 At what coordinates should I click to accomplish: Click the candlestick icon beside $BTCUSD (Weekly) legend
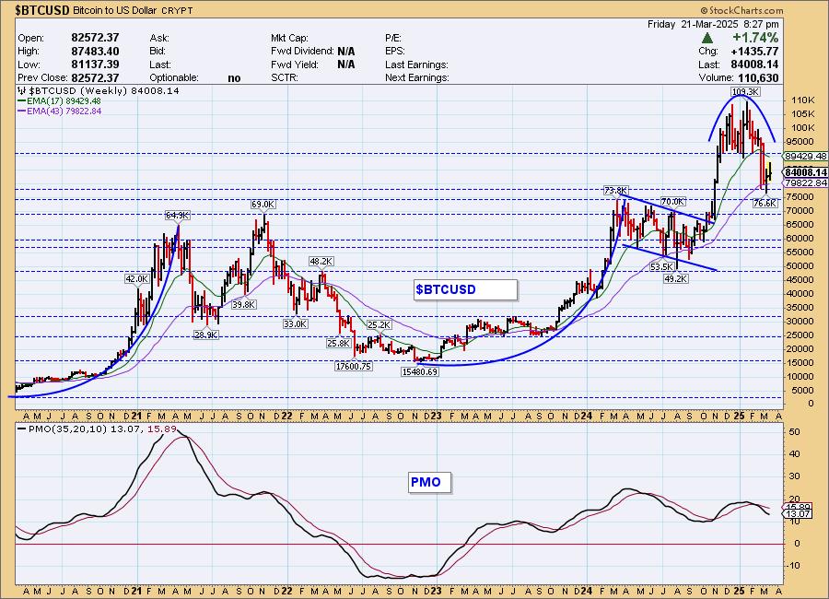tap(22, 91)
